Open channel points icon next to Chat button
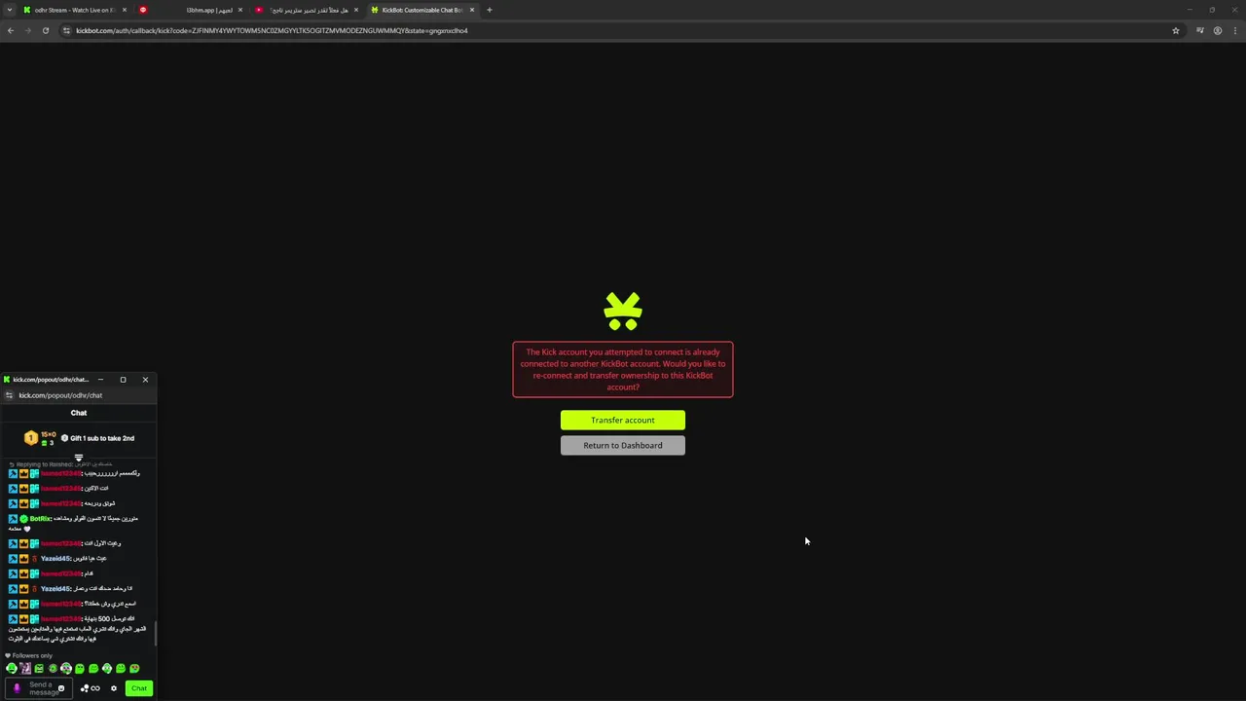Viewport: 1246px width, 701px height. pos(91,688)
